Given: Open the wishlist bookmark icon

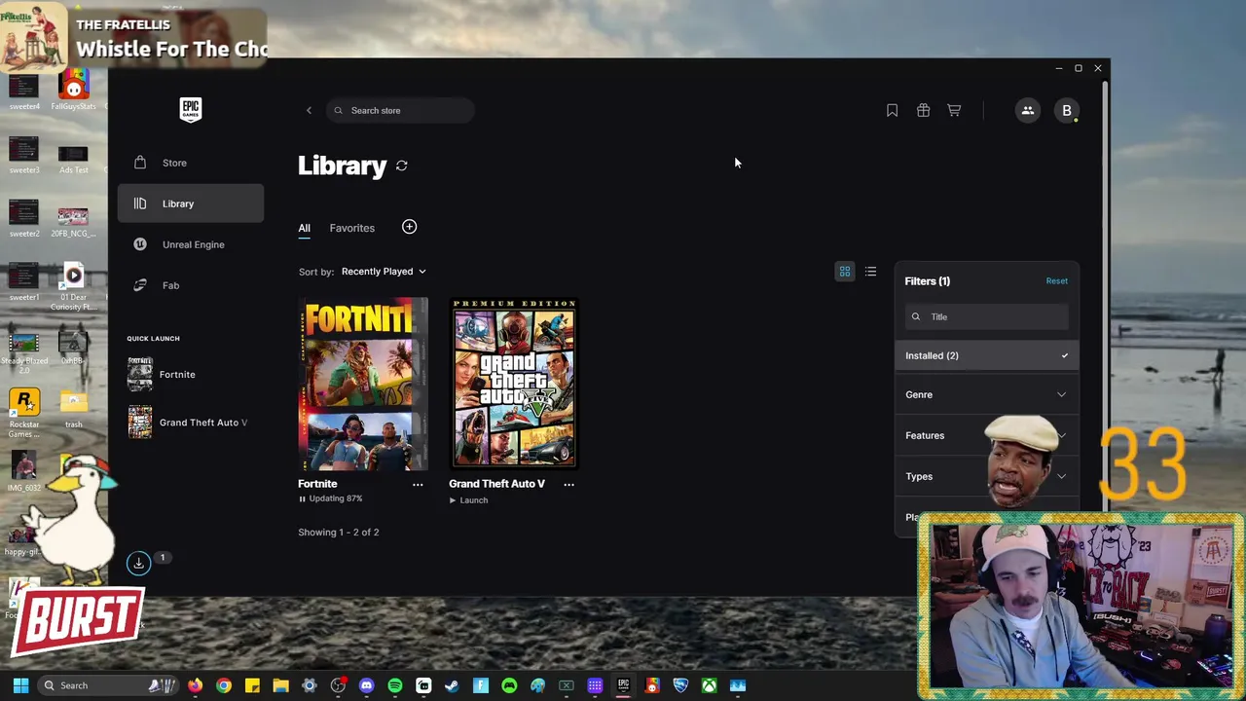Looking at the screenshot, I should (x=892, y=110).
